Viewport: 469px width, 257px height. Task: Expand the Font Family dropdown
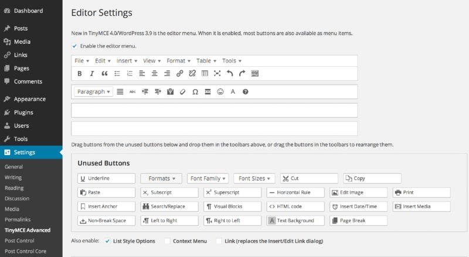pyautogui.click(x=208, y=179)
